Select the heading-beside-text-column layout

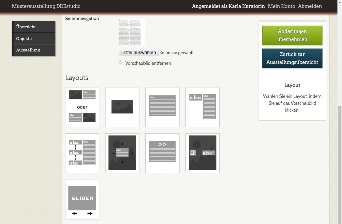coord(203,107)
